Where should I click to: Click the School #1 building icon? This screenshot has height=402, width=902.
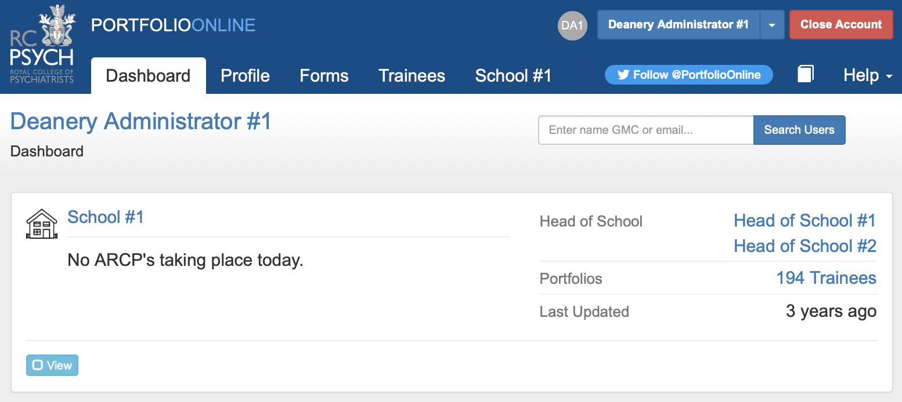42,224
